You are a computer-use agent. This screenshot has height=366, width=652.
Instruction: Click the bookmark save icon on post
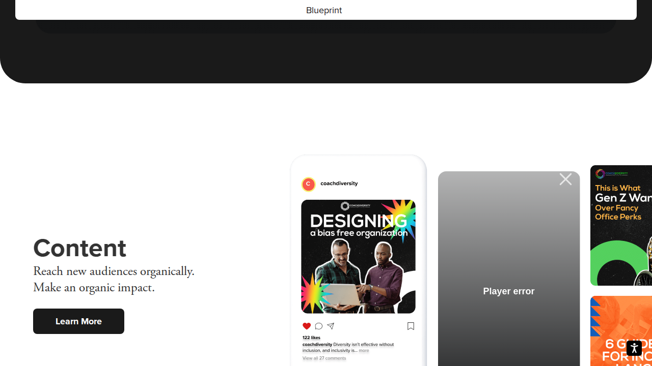point(411,326)
